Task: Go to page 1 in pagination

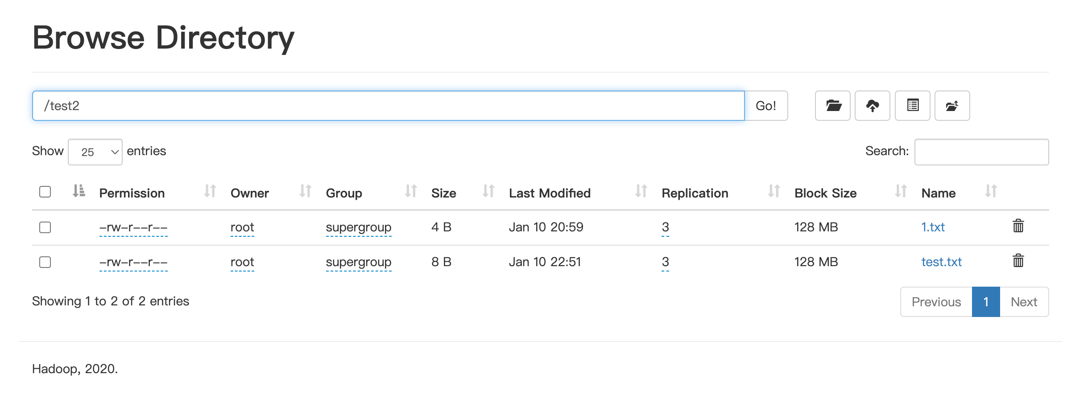Action: click(986, 302)
